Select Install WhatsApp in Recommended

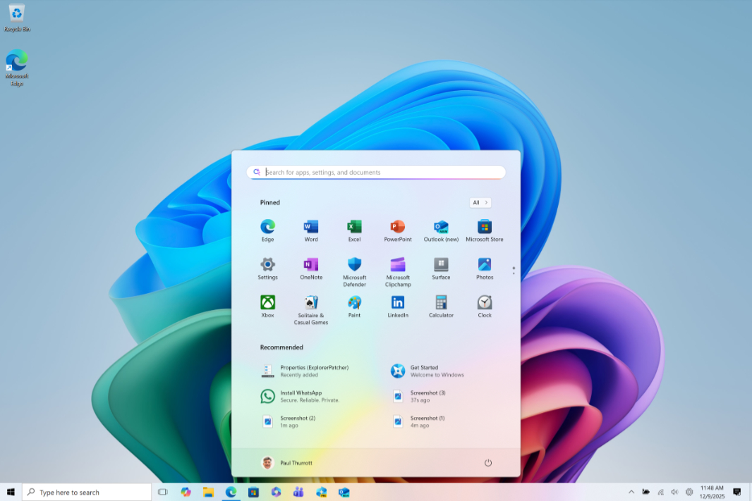click(301, 396)
